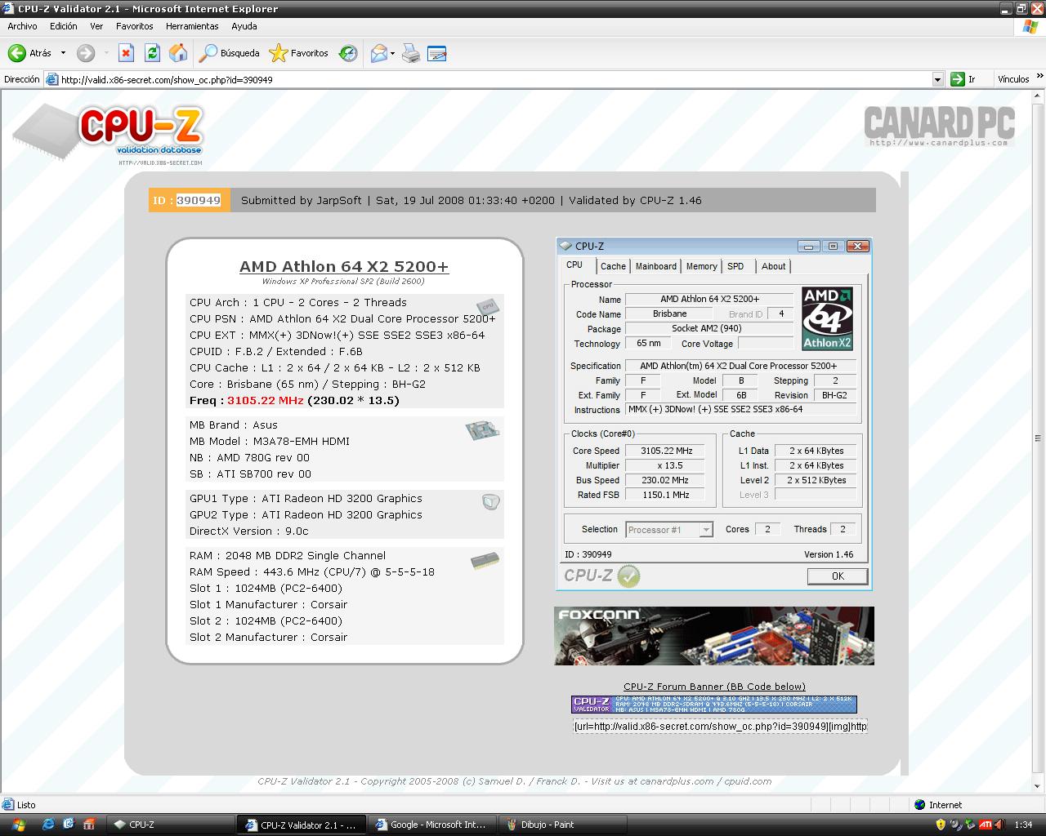
Task: Switch to the Cache tab in CPU-Z
Action: 613,266
